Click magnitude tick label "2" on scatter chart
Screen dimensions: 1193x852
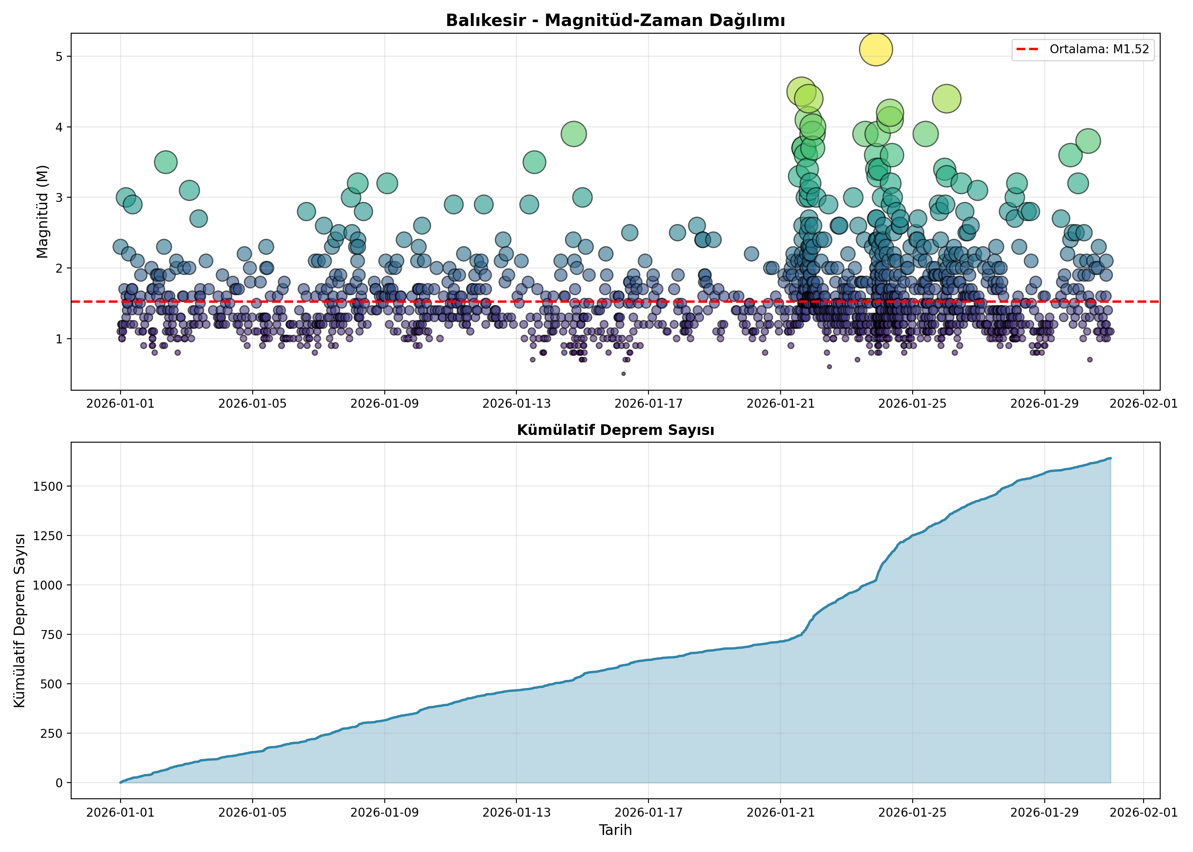tap(59, 269)
